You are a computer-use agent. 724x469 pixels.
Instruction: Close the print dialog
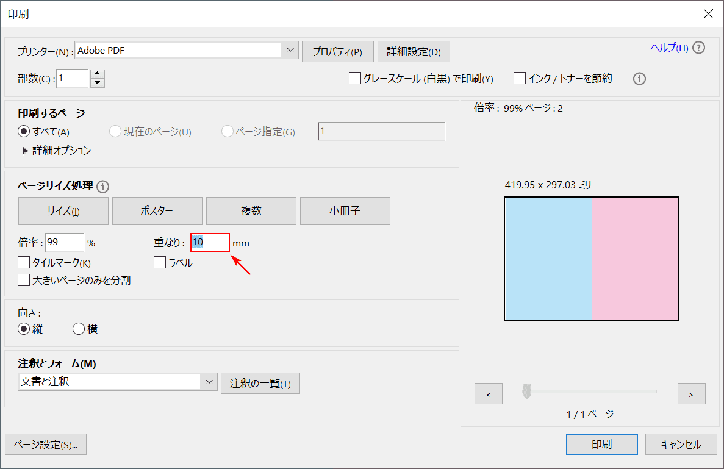coord(708,14)
